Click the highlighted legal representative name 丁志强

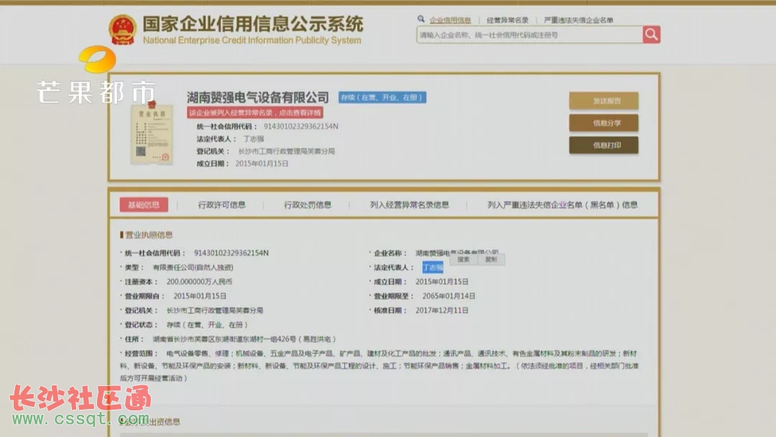(433, 267)
